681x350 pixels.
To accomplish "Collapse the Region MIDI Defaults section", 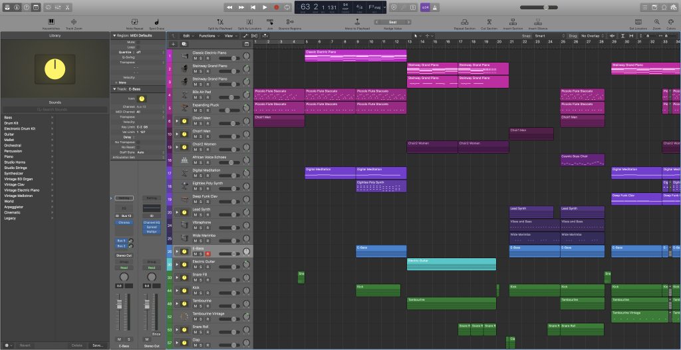I will pos(114,35).
